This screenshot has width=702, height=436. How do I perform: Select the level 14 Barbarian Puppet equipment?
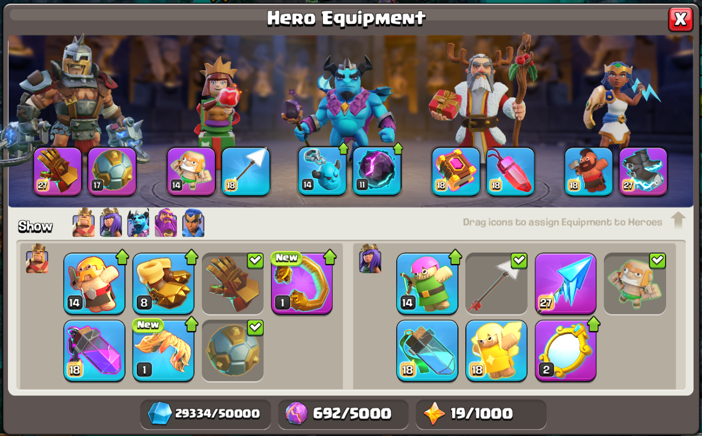point(95,284)
